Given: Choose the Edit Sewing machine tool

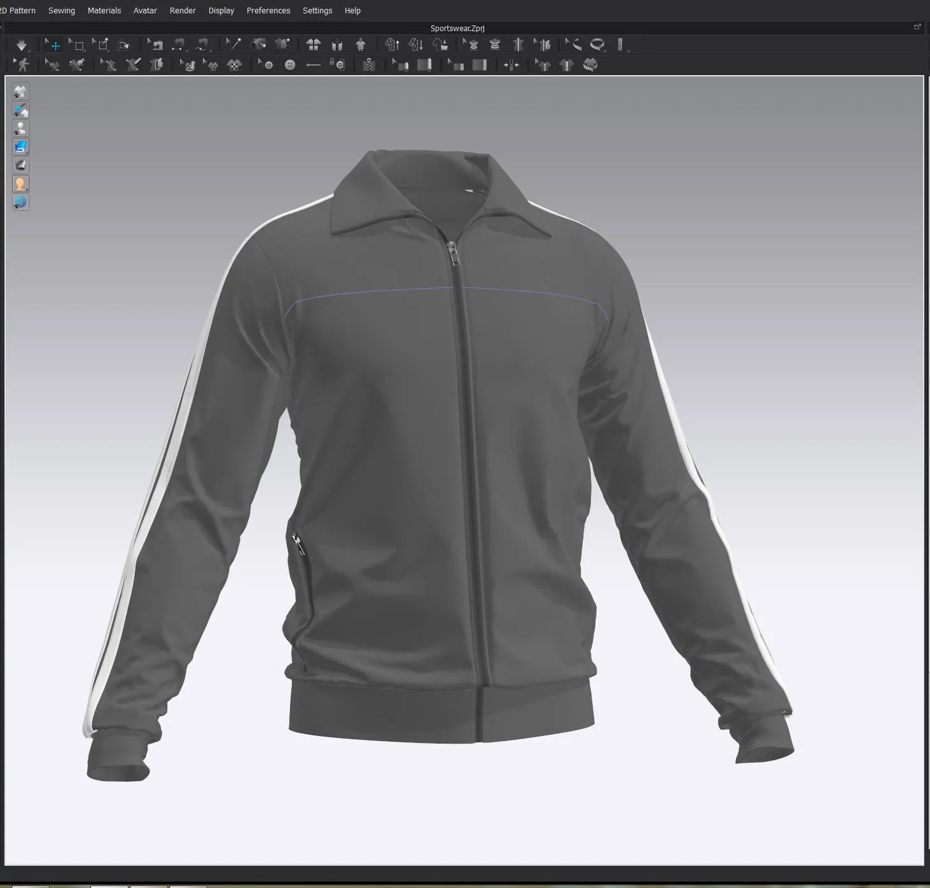Looking at the screenshot, I should [x=156, y=45].
